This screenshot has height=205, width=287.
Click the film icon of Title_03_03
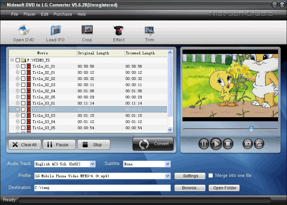point(29,115)
